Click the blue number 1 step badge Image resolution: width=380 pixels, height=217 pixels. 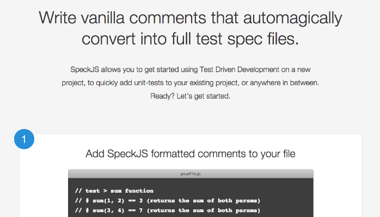pos(24,139)
